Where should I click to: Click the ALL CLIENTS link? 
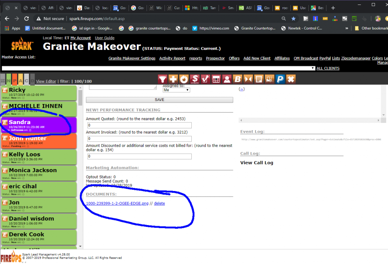coord(328,68)
